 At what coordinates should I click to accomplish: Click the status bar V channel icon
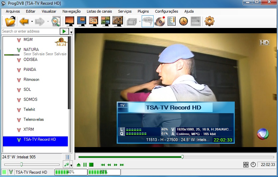point(11,172)
